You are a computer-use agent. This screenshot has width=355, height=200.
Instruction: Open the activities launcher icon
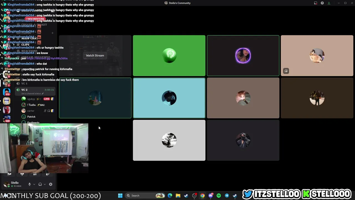click(35, 174)
